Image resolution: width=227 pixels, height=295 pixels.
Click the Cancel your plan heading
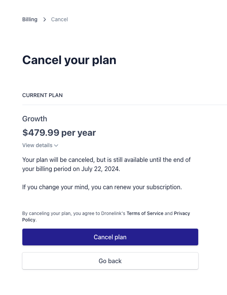click(x=69, y=60)
